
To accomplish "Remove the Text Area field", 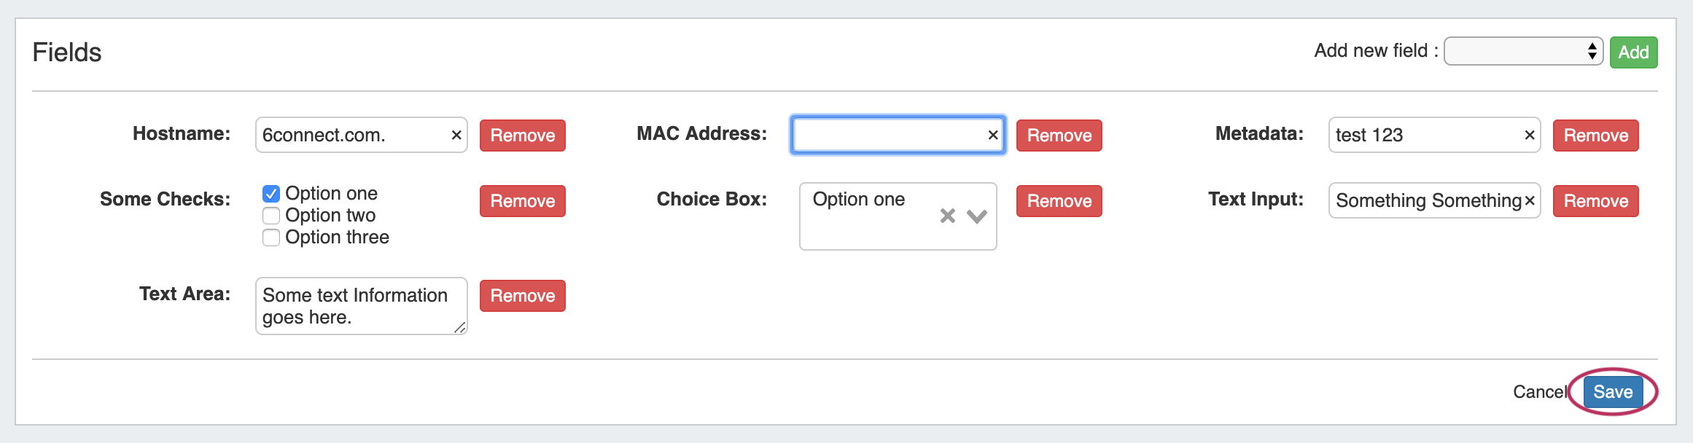I will pyautogui.click(x=522, y=296).
